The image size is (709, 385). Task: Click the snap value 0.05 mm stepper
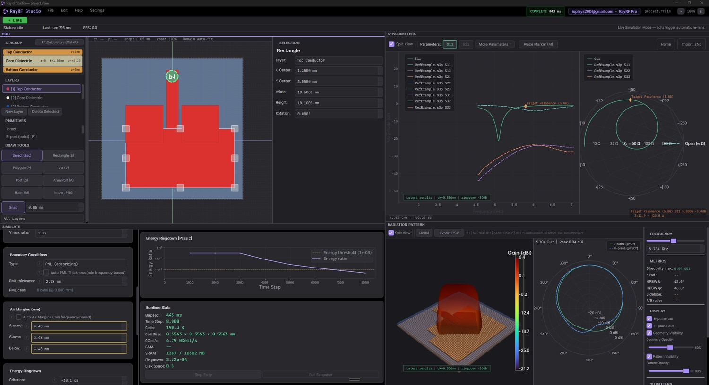tap(81, 207)
